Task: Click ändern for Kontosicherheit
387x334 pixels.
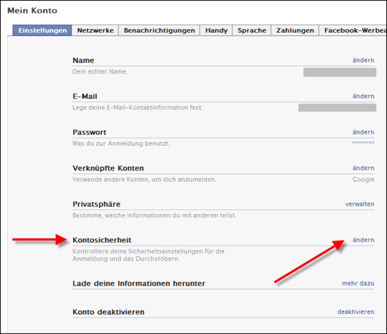Action: tap(363, 240)
